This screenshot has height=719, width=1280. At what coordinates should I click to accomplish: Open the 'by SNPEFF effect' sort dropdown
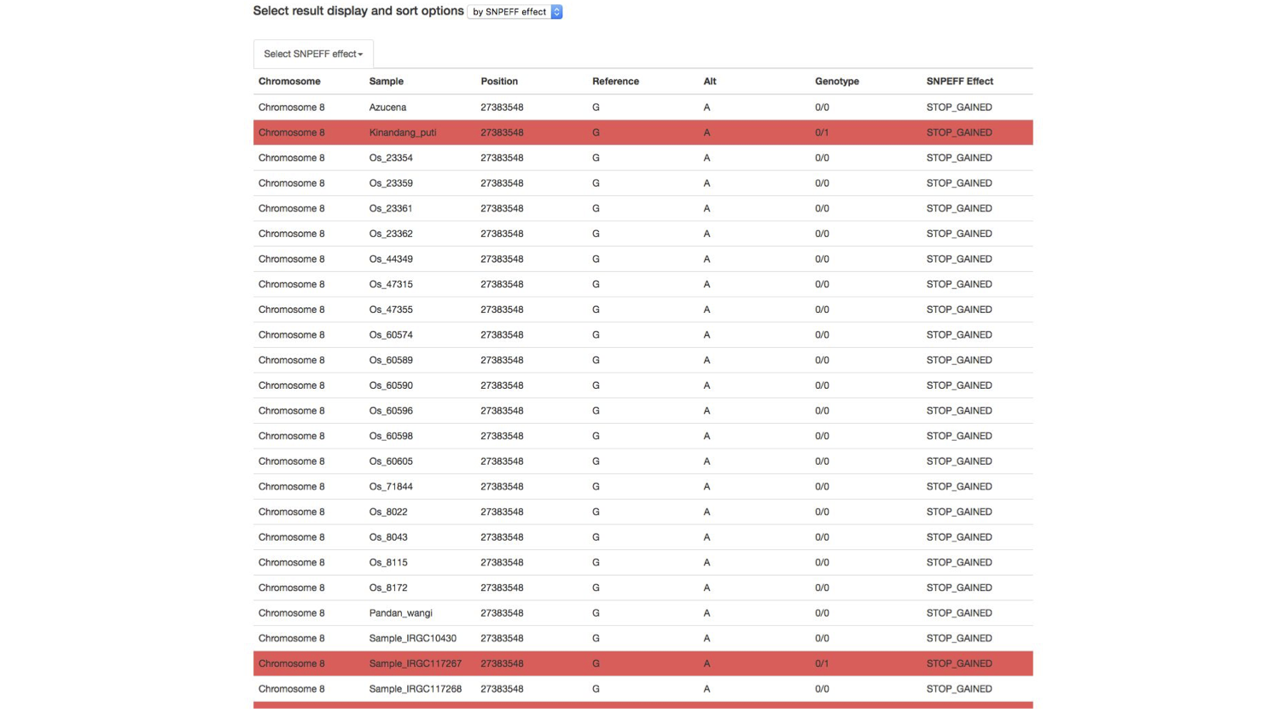coord(515,12)
